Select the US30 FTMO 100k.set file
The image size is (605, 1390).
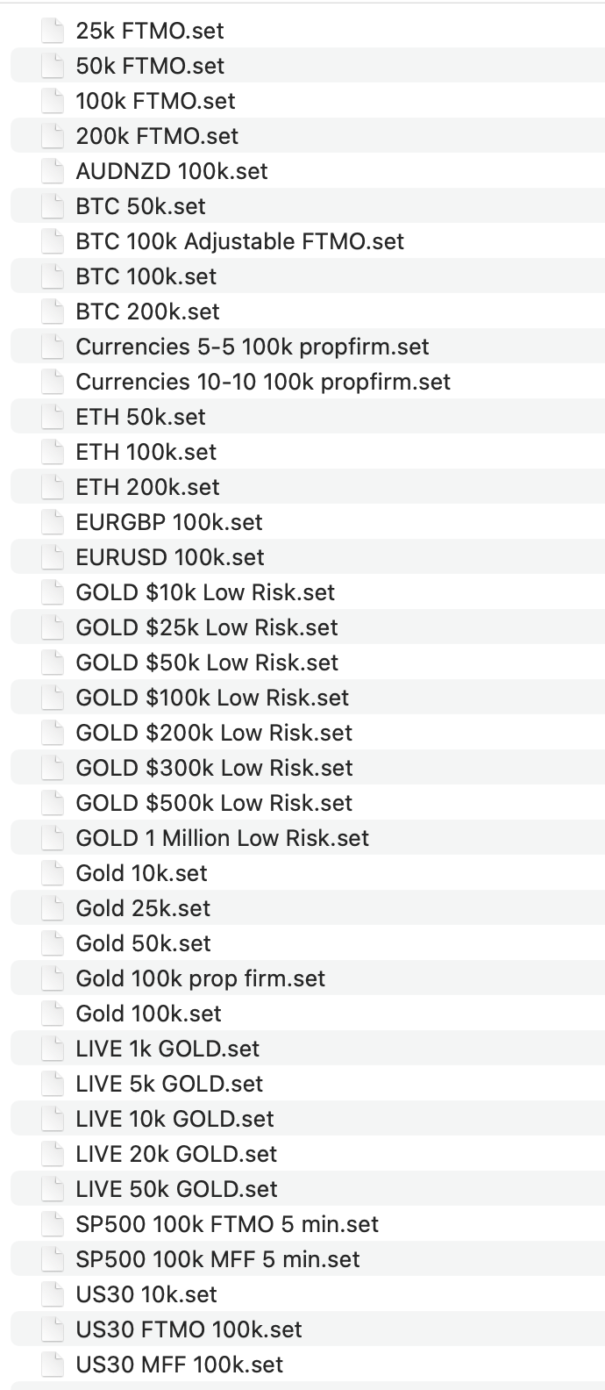click(189, 1329)
